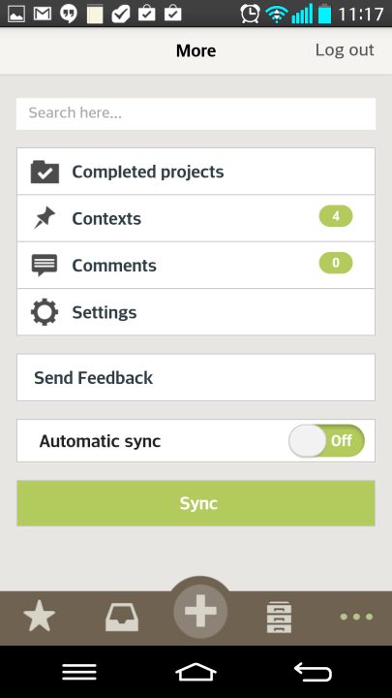Tap the gear icon beside Settings

(x=45, y=312)
